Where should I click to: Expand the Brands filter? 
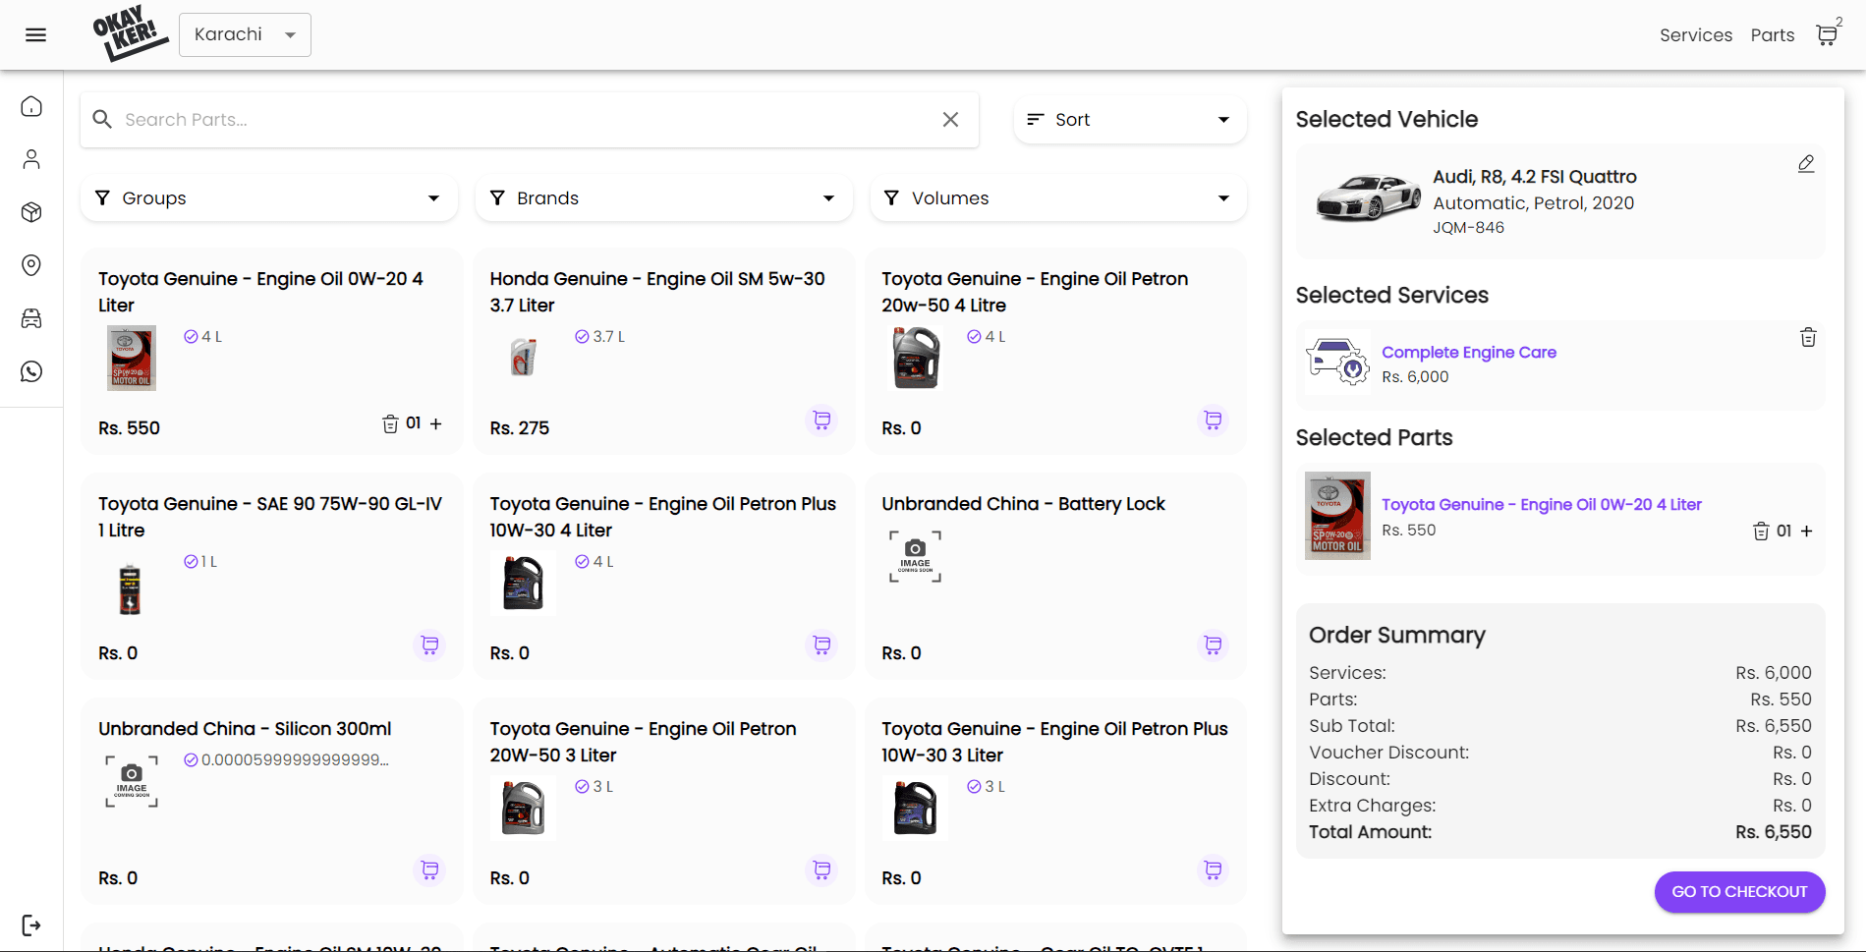point(664,198)
